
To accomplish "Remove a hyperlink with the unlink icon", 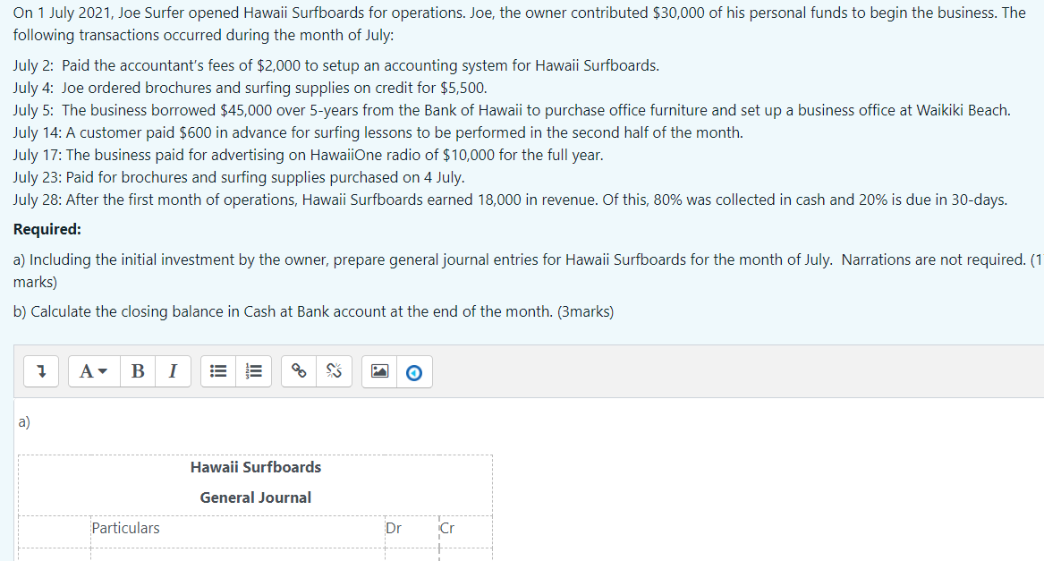I will point(333,371).
